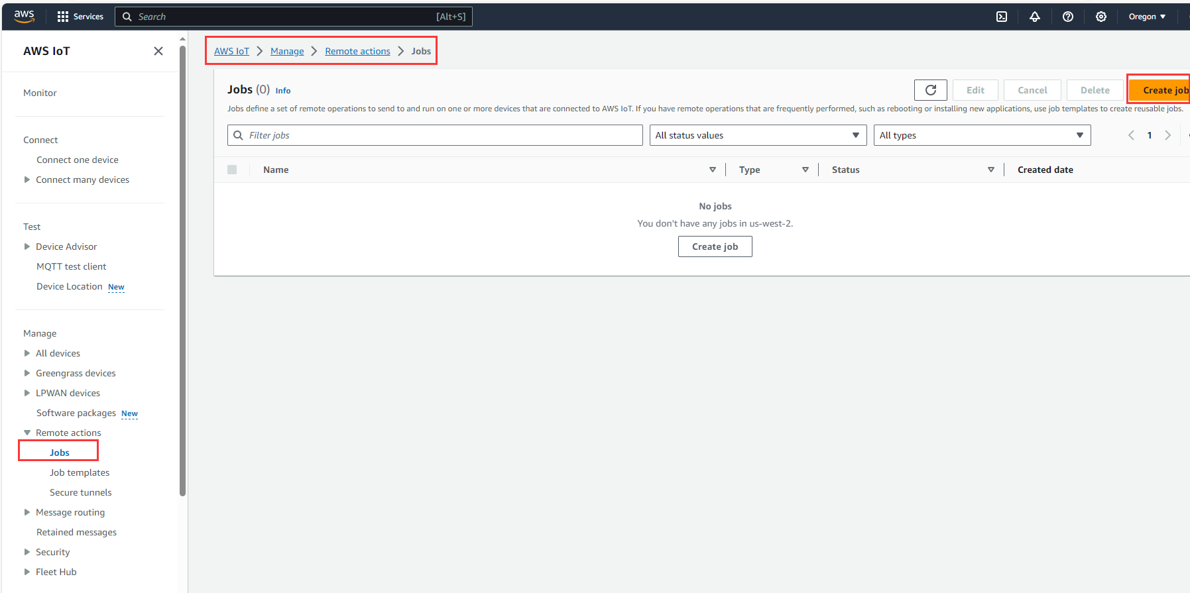Refresh the jobs list
This screenshot has height=593, width=1190.
tap(931, 90)
